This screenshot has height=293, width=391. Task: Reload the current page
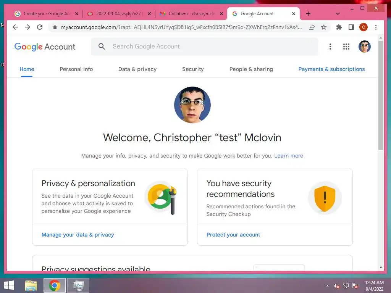click(x=40, y=27)
